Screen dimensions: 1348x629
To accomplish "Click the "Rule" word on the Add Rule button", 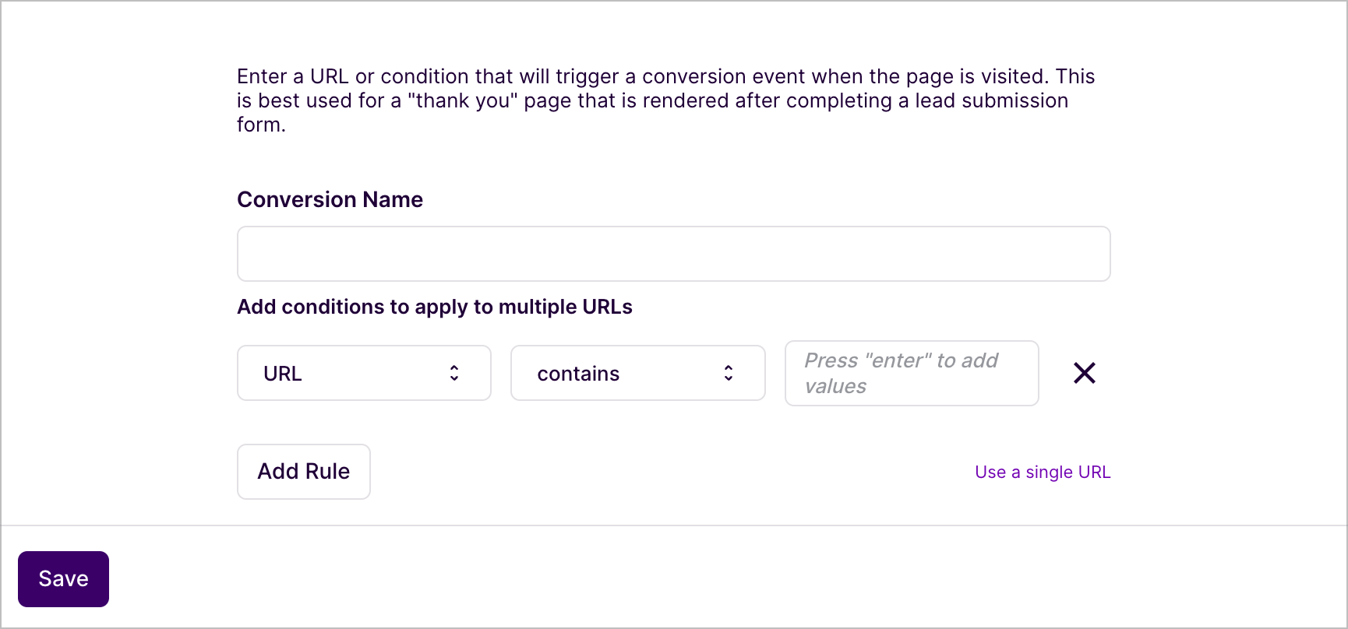I will (x=327, y=471).
